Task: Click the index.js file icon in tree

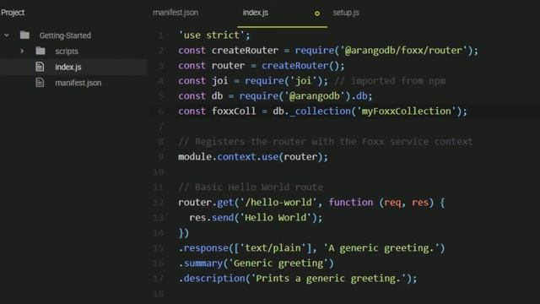Action: pos(40,67)
